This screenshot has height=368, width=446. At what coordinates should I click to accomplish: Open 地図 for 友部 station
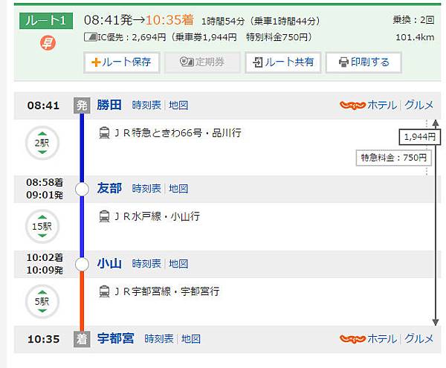tap(178, 189)
